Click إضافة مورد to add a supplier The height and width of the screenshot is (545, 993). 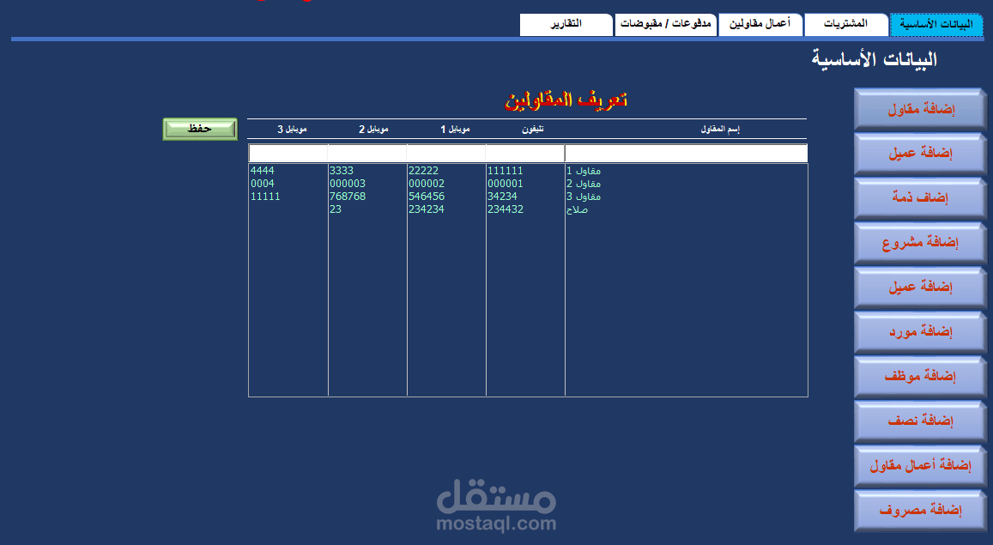pyautogui.click(x=918, y=331)
